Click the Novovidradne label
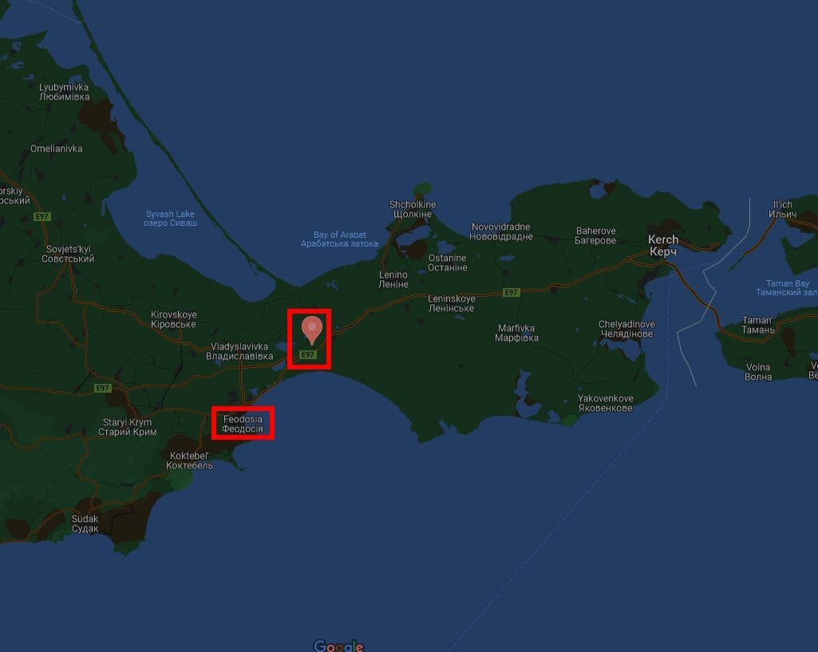This screenshot has width=818, height=652. pos(501,231)
